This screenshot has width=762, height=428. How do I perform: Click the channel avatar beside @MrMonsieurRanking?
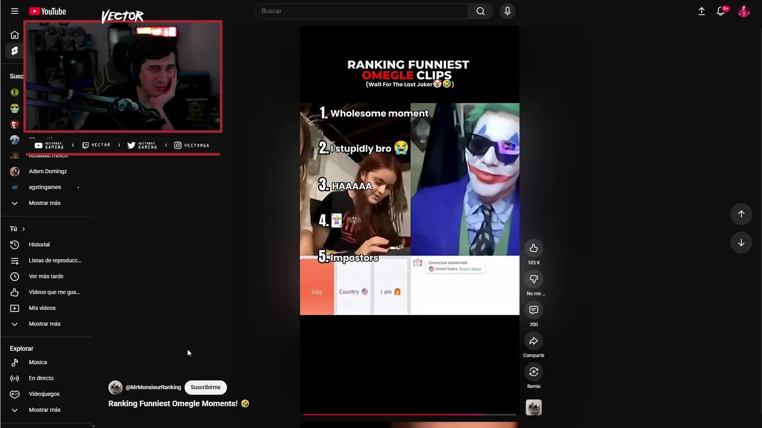(x=115, y=388)
